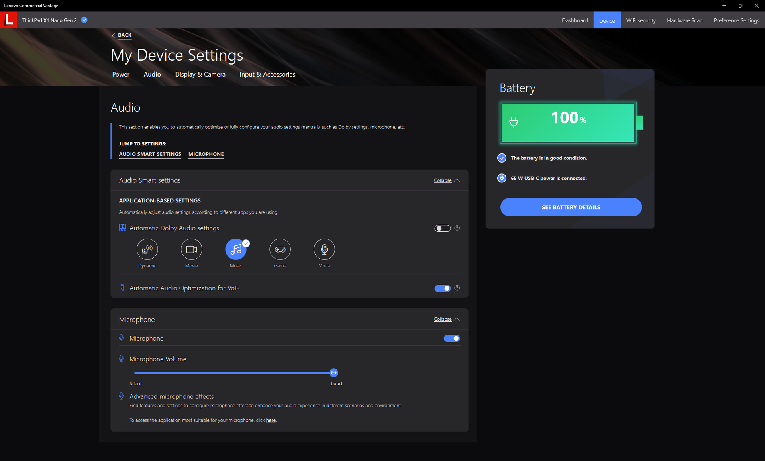Collapse the Audio Smart settings section
The image size is (765, 461).
pos(446,180)
